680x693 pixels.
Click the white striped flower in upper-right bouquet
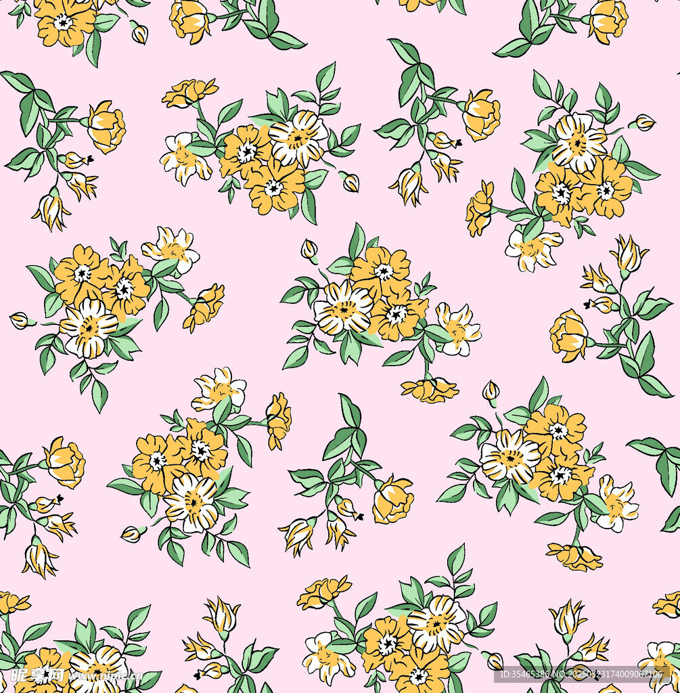(x=579, y=142)
